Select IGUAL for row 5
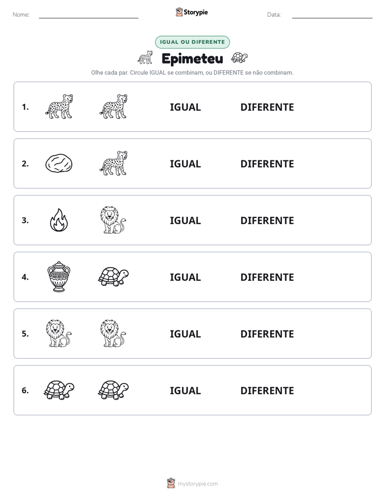Viewport: 385px width, 499px height. point(185,334)
